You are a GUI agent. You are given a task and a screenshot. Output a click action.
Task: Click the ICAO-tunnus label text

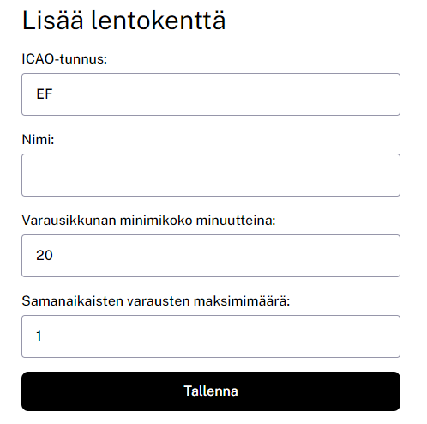pos(64,59)
